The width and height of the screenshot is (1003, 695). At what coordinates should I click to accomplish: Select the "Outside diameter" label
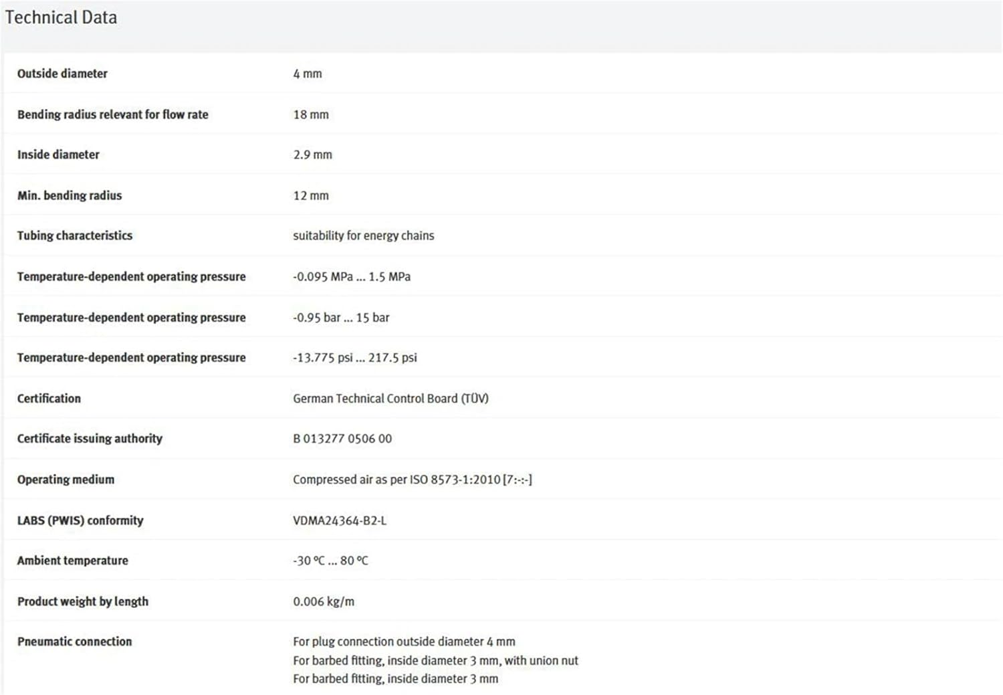(x=62, y=74)
